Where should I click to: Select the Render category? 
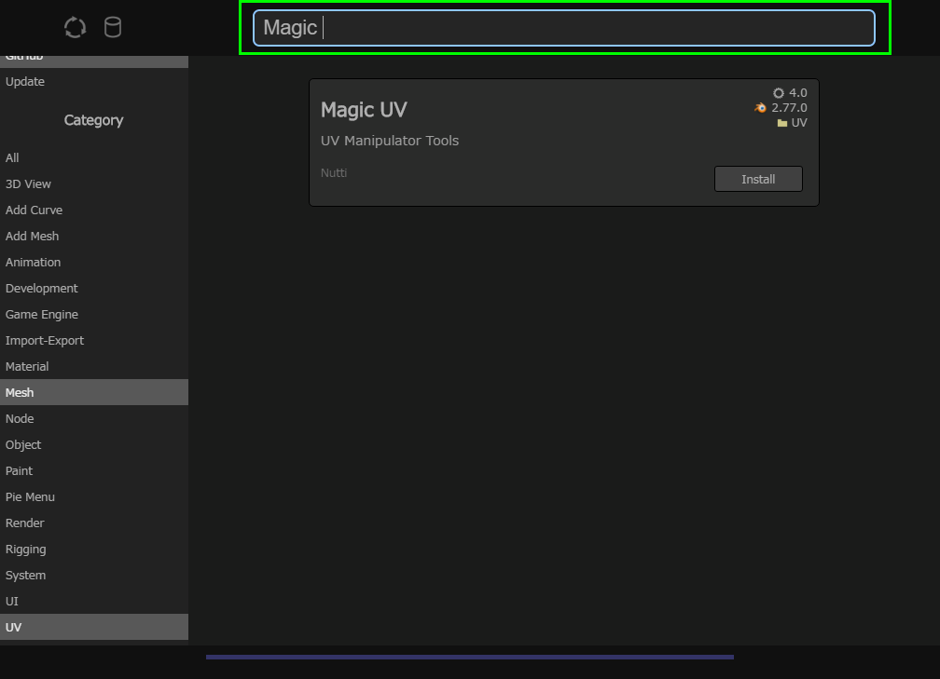click(x=94, y=523)
